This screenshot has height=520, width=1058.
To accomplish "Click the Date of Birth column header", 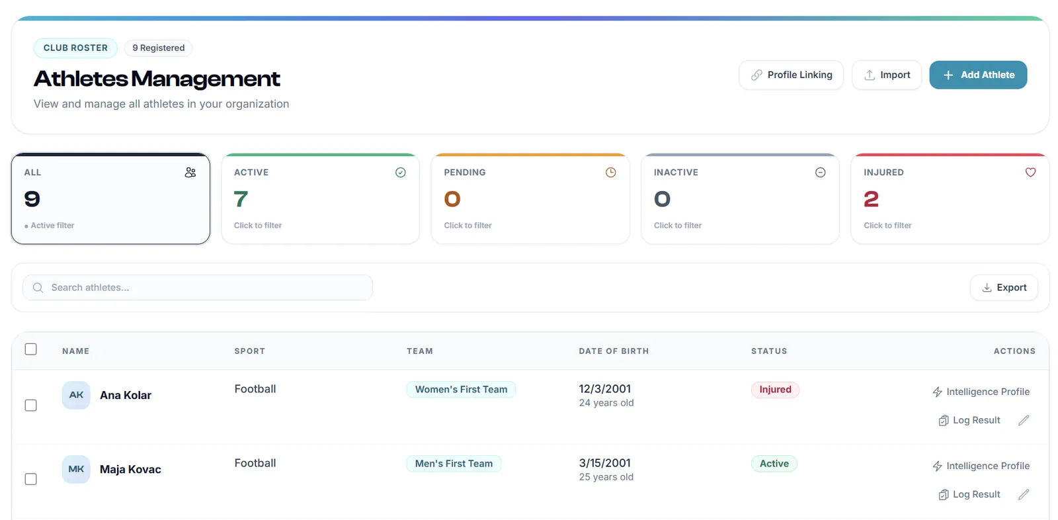I will click(614, 351).
